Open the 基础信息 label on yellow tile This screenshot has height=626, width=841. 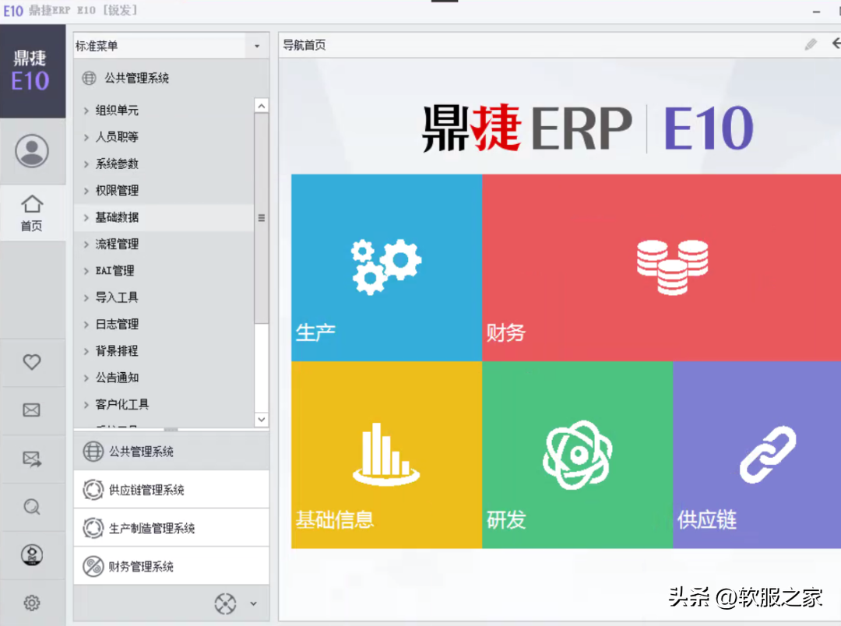point(335,520)
